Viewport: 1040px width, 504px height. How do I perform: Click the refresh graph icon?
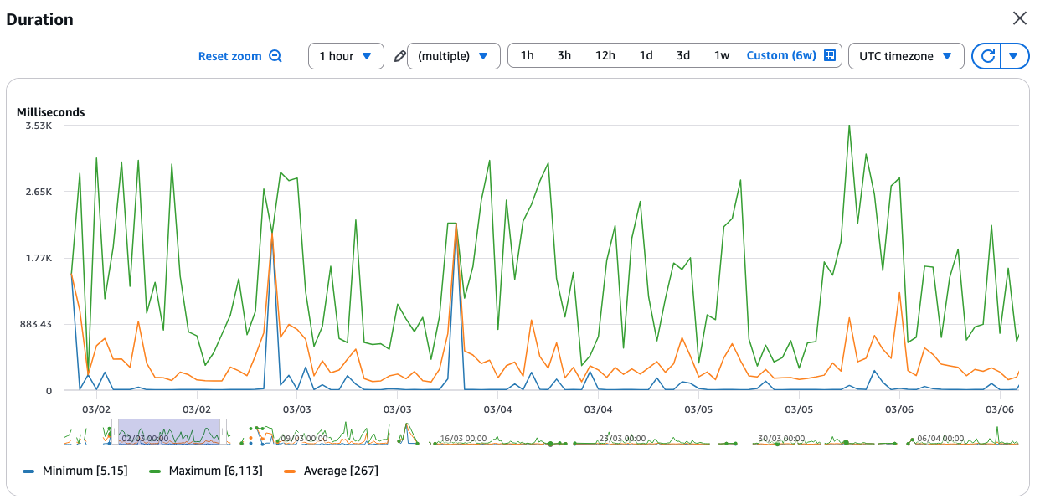987,56
